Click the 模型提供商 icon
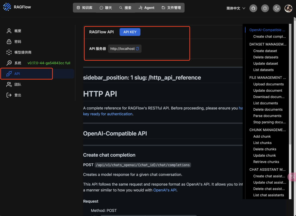Screen dimensions: 296x216 9,52
